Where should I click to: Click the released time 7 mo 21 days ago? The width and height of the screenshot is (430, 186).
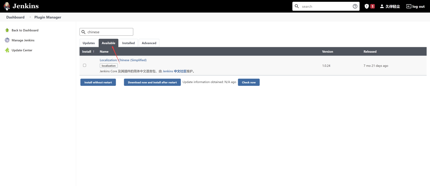376,66
